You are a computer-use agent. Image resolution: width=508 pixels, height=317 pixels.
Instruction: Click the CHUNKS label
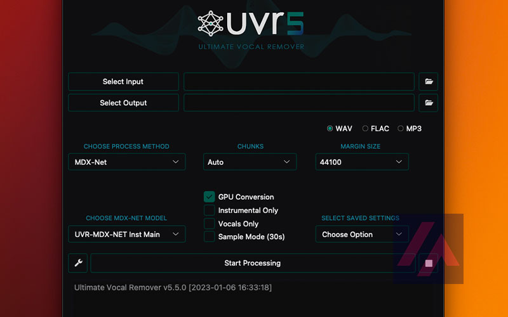[x=250, y=146]
